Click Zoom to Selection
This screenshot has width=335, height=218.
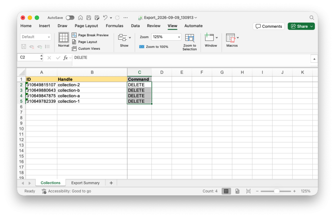click(x=190, y=42)
